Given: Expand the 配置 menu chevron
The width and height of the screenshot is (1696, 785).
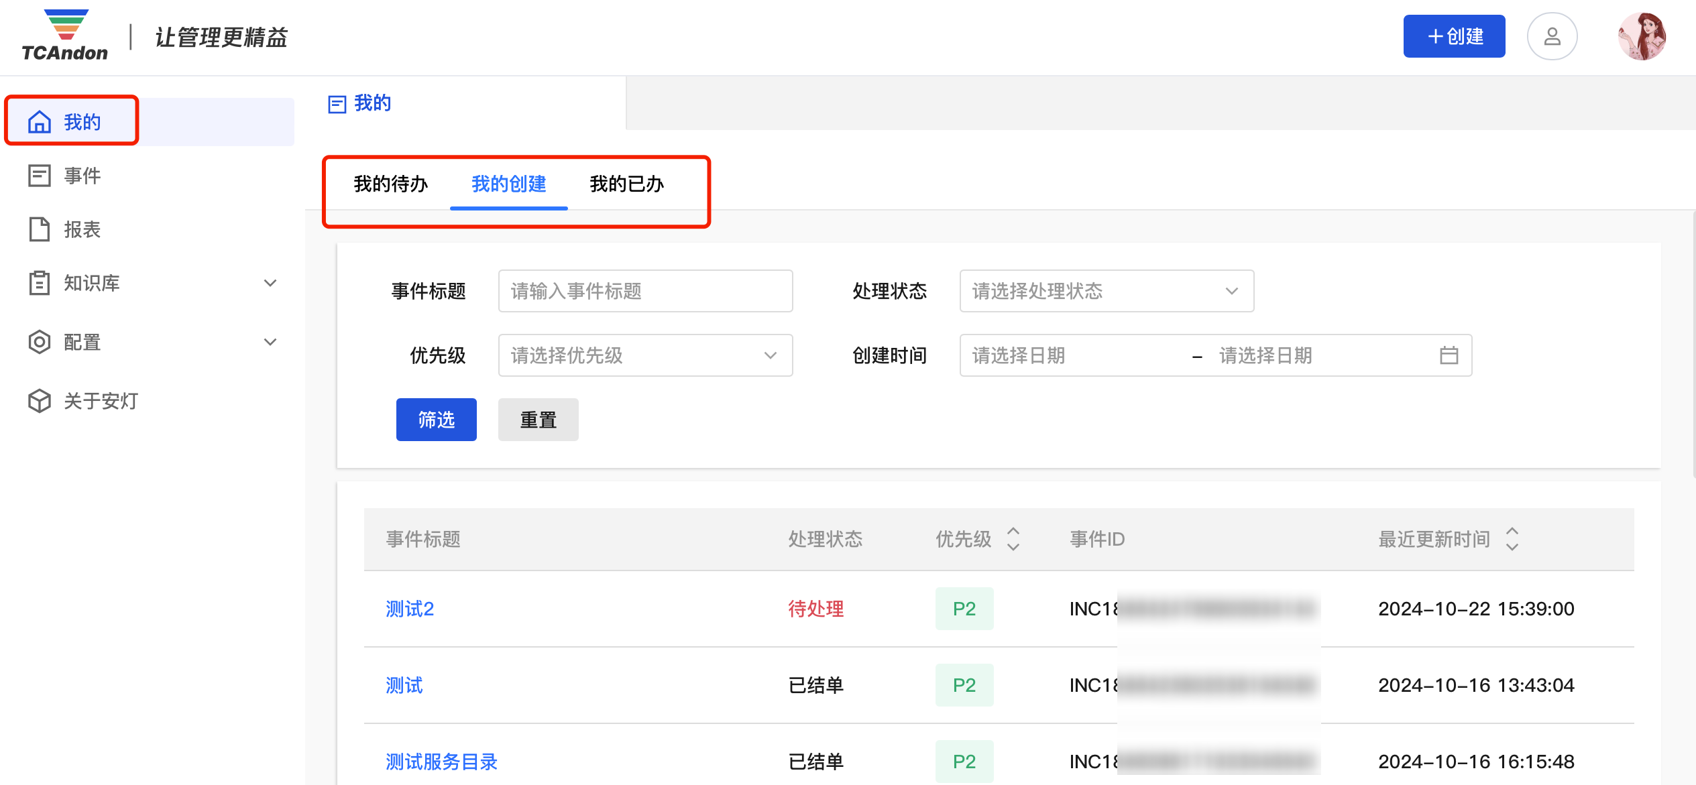Looking at the screenshot, I should (270, 342).
